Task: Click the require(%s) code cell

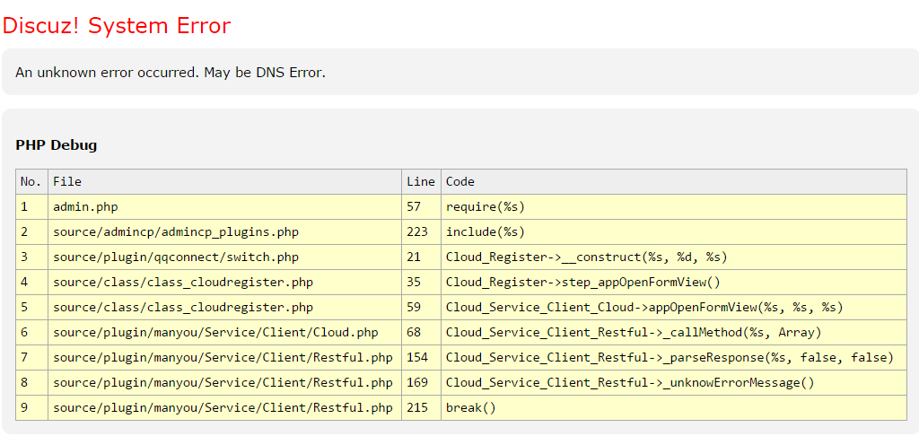Action: 486,206
